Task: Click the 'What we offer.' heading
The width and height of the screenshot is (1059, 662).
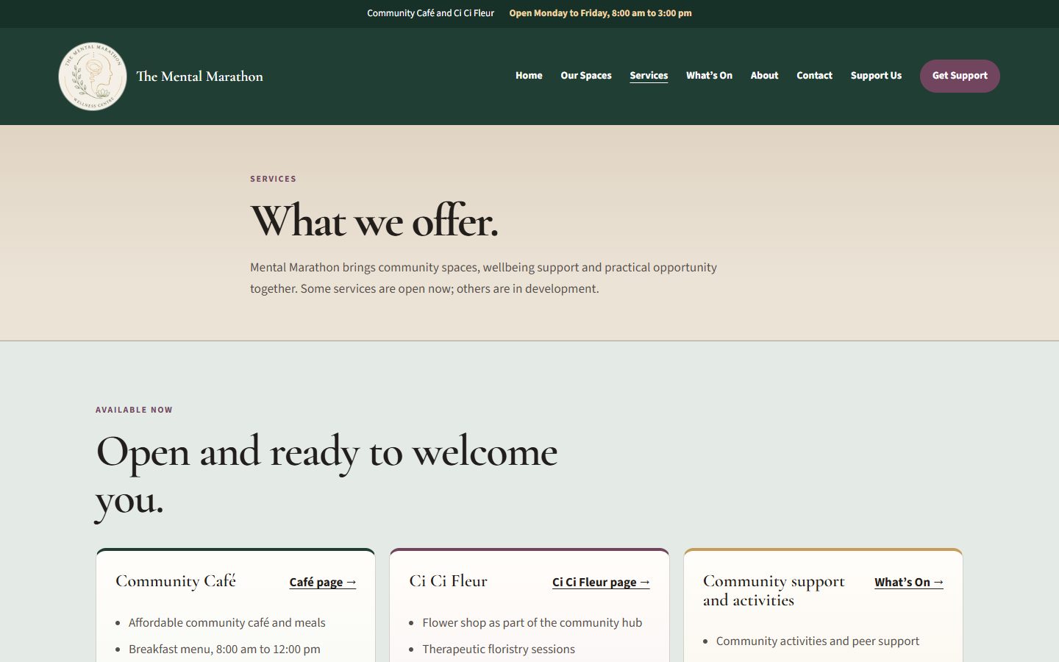Action: (374, 221)
